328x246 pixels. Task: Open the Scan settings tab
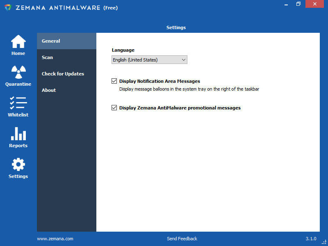pyautogui.click(x=47, y=57)
